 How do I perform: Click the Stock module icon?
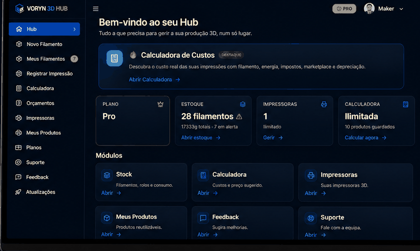pos(107,175)
